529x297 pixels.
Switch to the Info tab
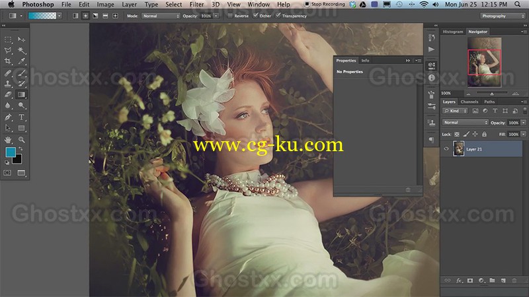pos(366,61)
